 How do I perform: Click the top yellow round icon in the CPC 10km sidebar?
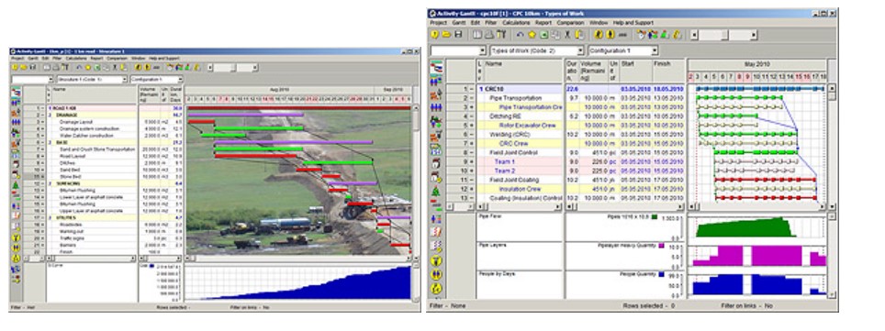[x=436, y=260]
